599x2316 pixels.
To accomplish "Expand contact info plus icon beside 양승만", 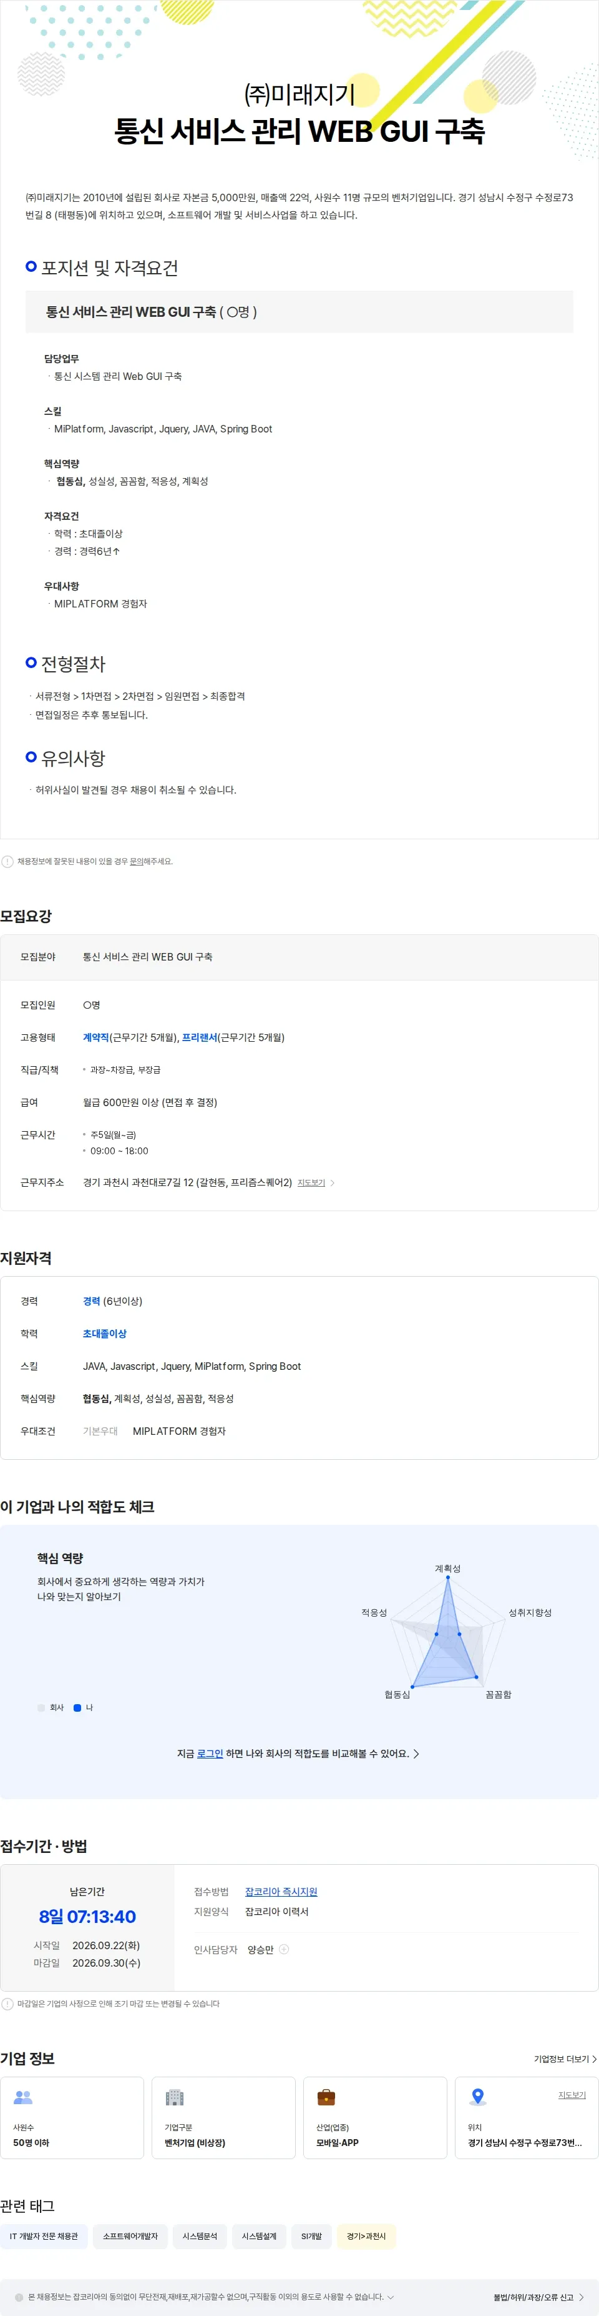I will pyautogui.click(x=284, y=1949).
